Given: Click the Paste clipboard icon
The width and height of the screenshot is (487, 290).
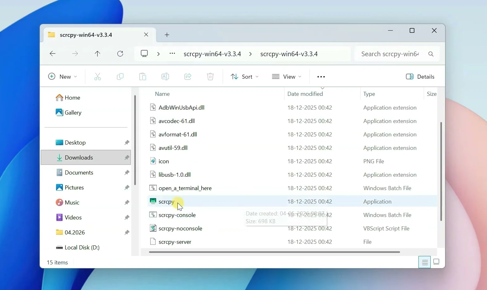Looking at the screenshot, I should tap(143, 76).
